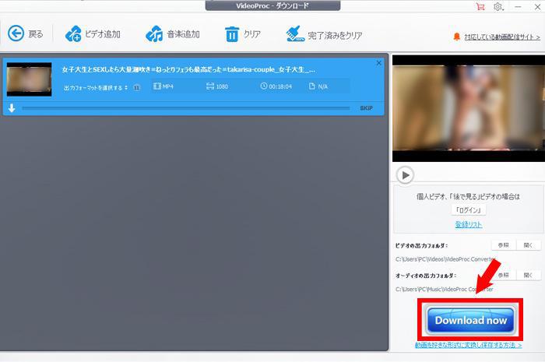Image resolution: width=545 pixels, height=362 pixels.
Task: Click SKIP on the video item
Action: [x=366, y=108]
